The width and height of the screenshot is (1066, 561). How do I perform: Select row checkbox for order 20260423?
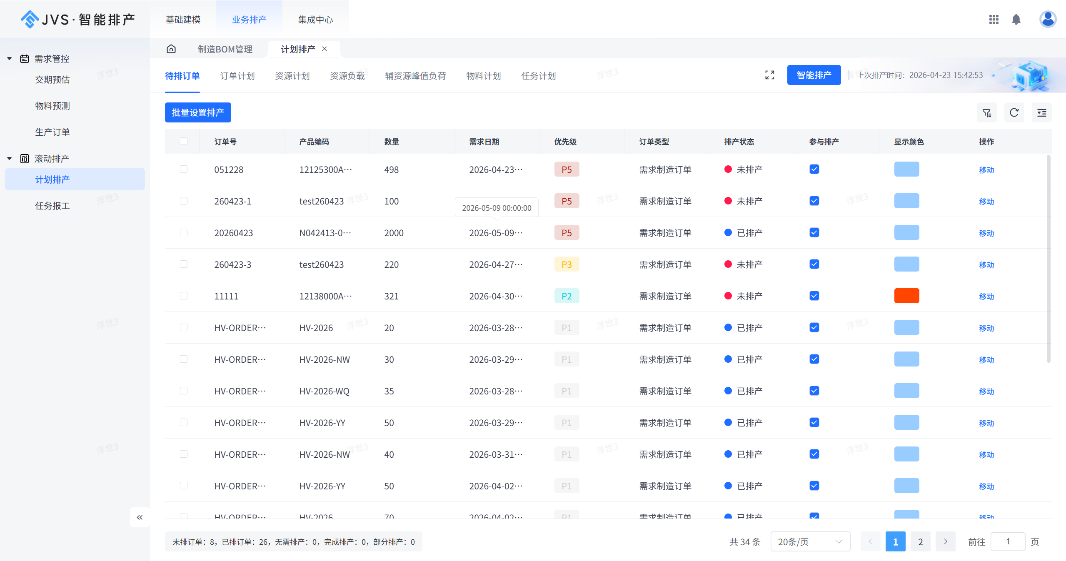coord(183,232)
